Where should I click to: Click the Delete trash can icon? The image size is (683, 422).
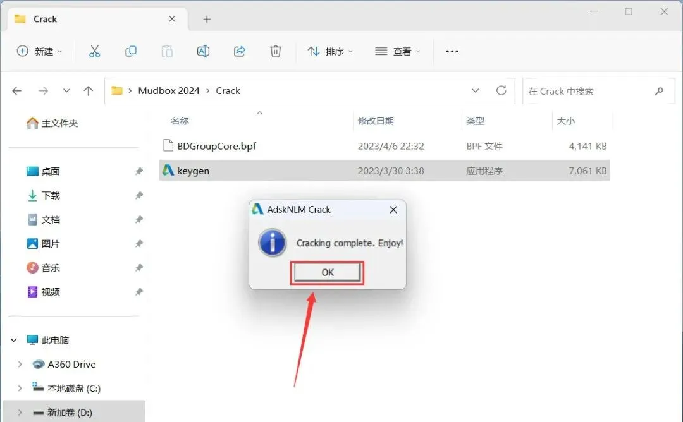point(275,51)
